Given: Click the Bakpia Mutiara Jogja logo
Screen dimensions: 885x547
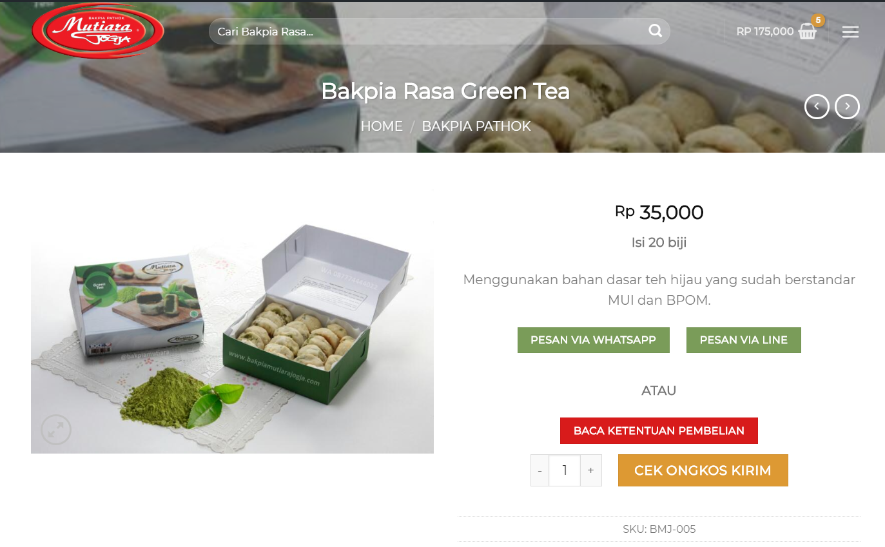Looking at the screenshot, I should [98, 30].
